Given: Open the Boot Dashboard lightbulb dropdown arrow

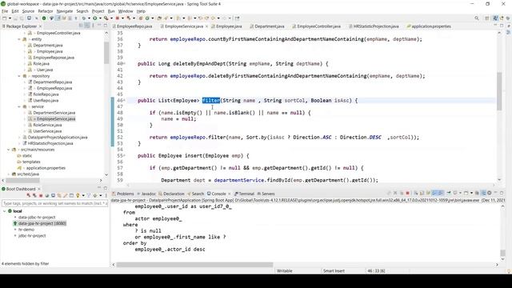Looking at the screenshot, I should click(x=83, y=195).
